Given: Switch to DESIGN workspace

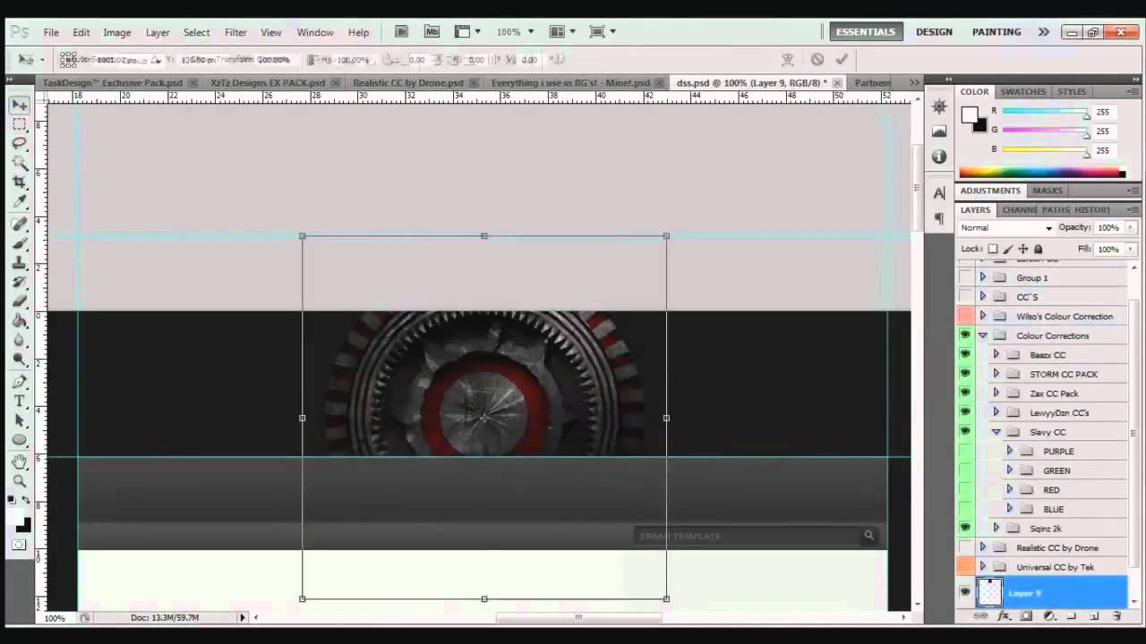Looking at the screenshot, I should tap(934, 31).
